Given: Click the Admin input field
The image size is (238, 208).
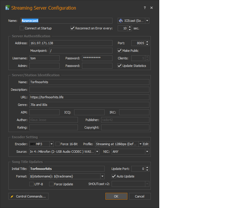Looking at the screenshot, I should [x=44, y=66].
